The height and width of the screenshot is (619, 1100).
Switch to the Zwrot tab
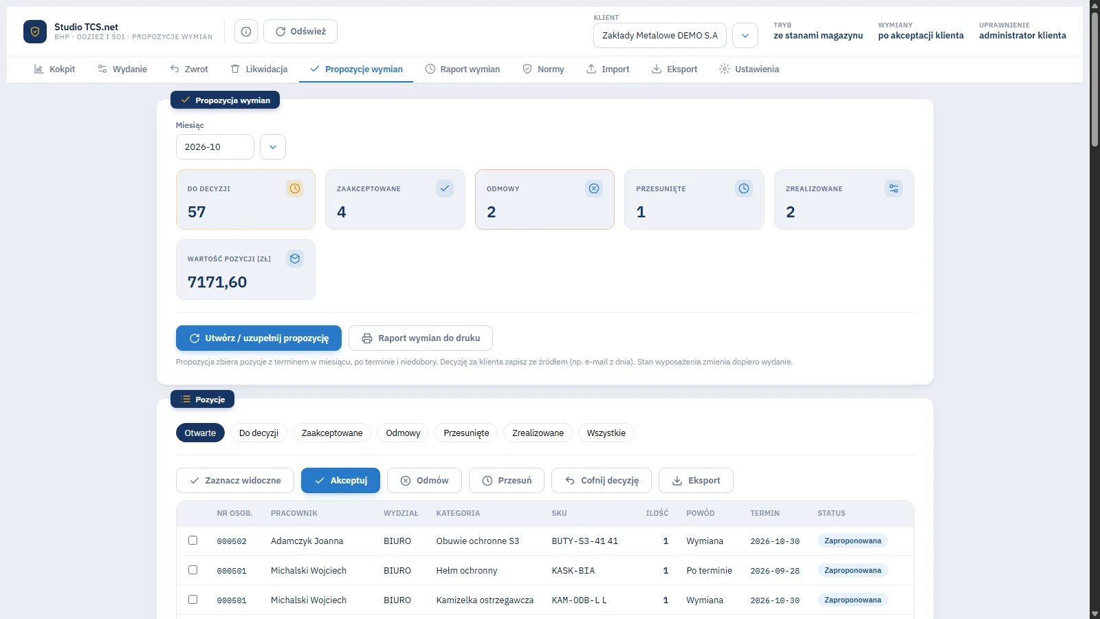[189, 69]
